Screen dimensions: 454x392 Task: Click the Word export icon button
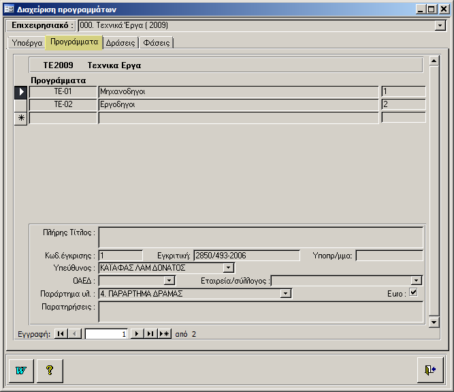[22, 370]
